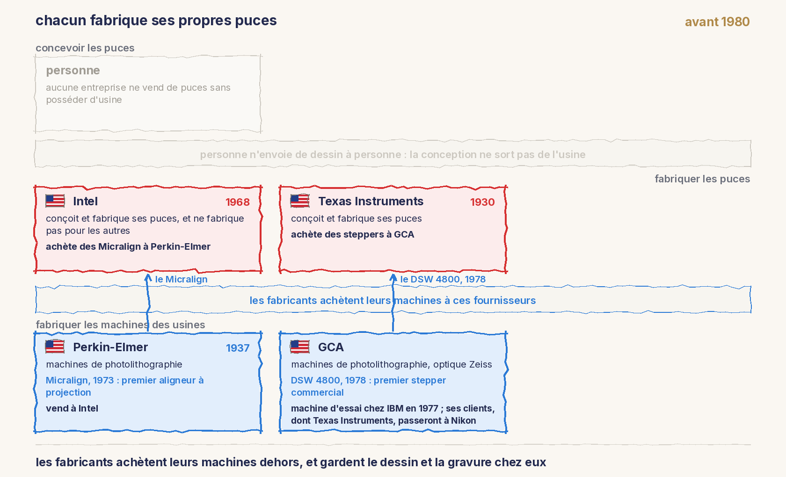Click the bottom conclusion sentence about machines dehors

click(x=291, y=462)
